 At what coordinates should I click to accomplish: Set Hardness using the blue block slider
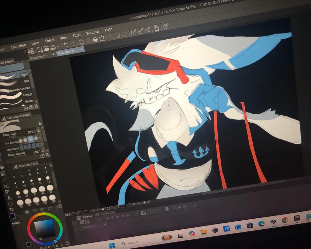pos(29,146)
